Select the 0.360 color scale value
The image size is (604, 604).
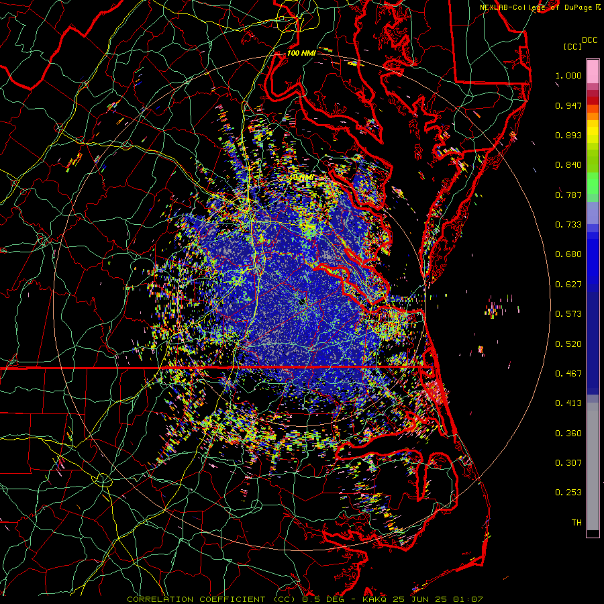[568, 434]
